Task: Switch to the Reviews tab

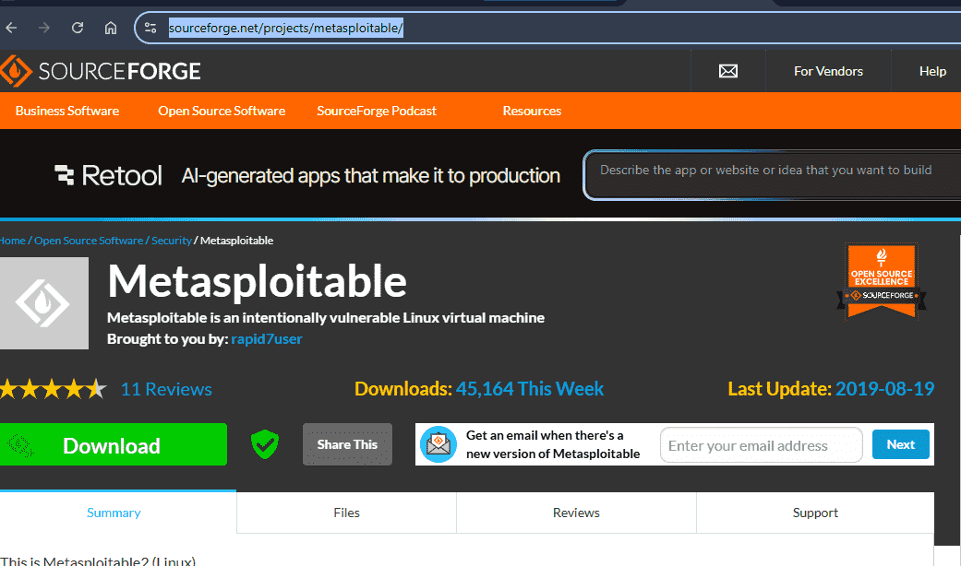Action: pos(576,513)
